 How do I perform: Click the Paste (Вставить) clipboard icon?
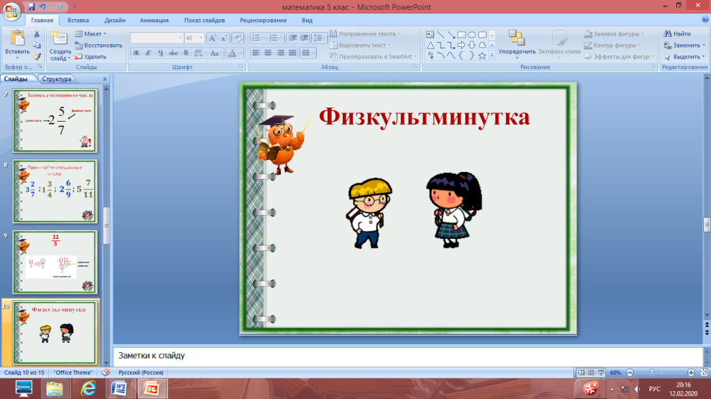tap(17, 39)
